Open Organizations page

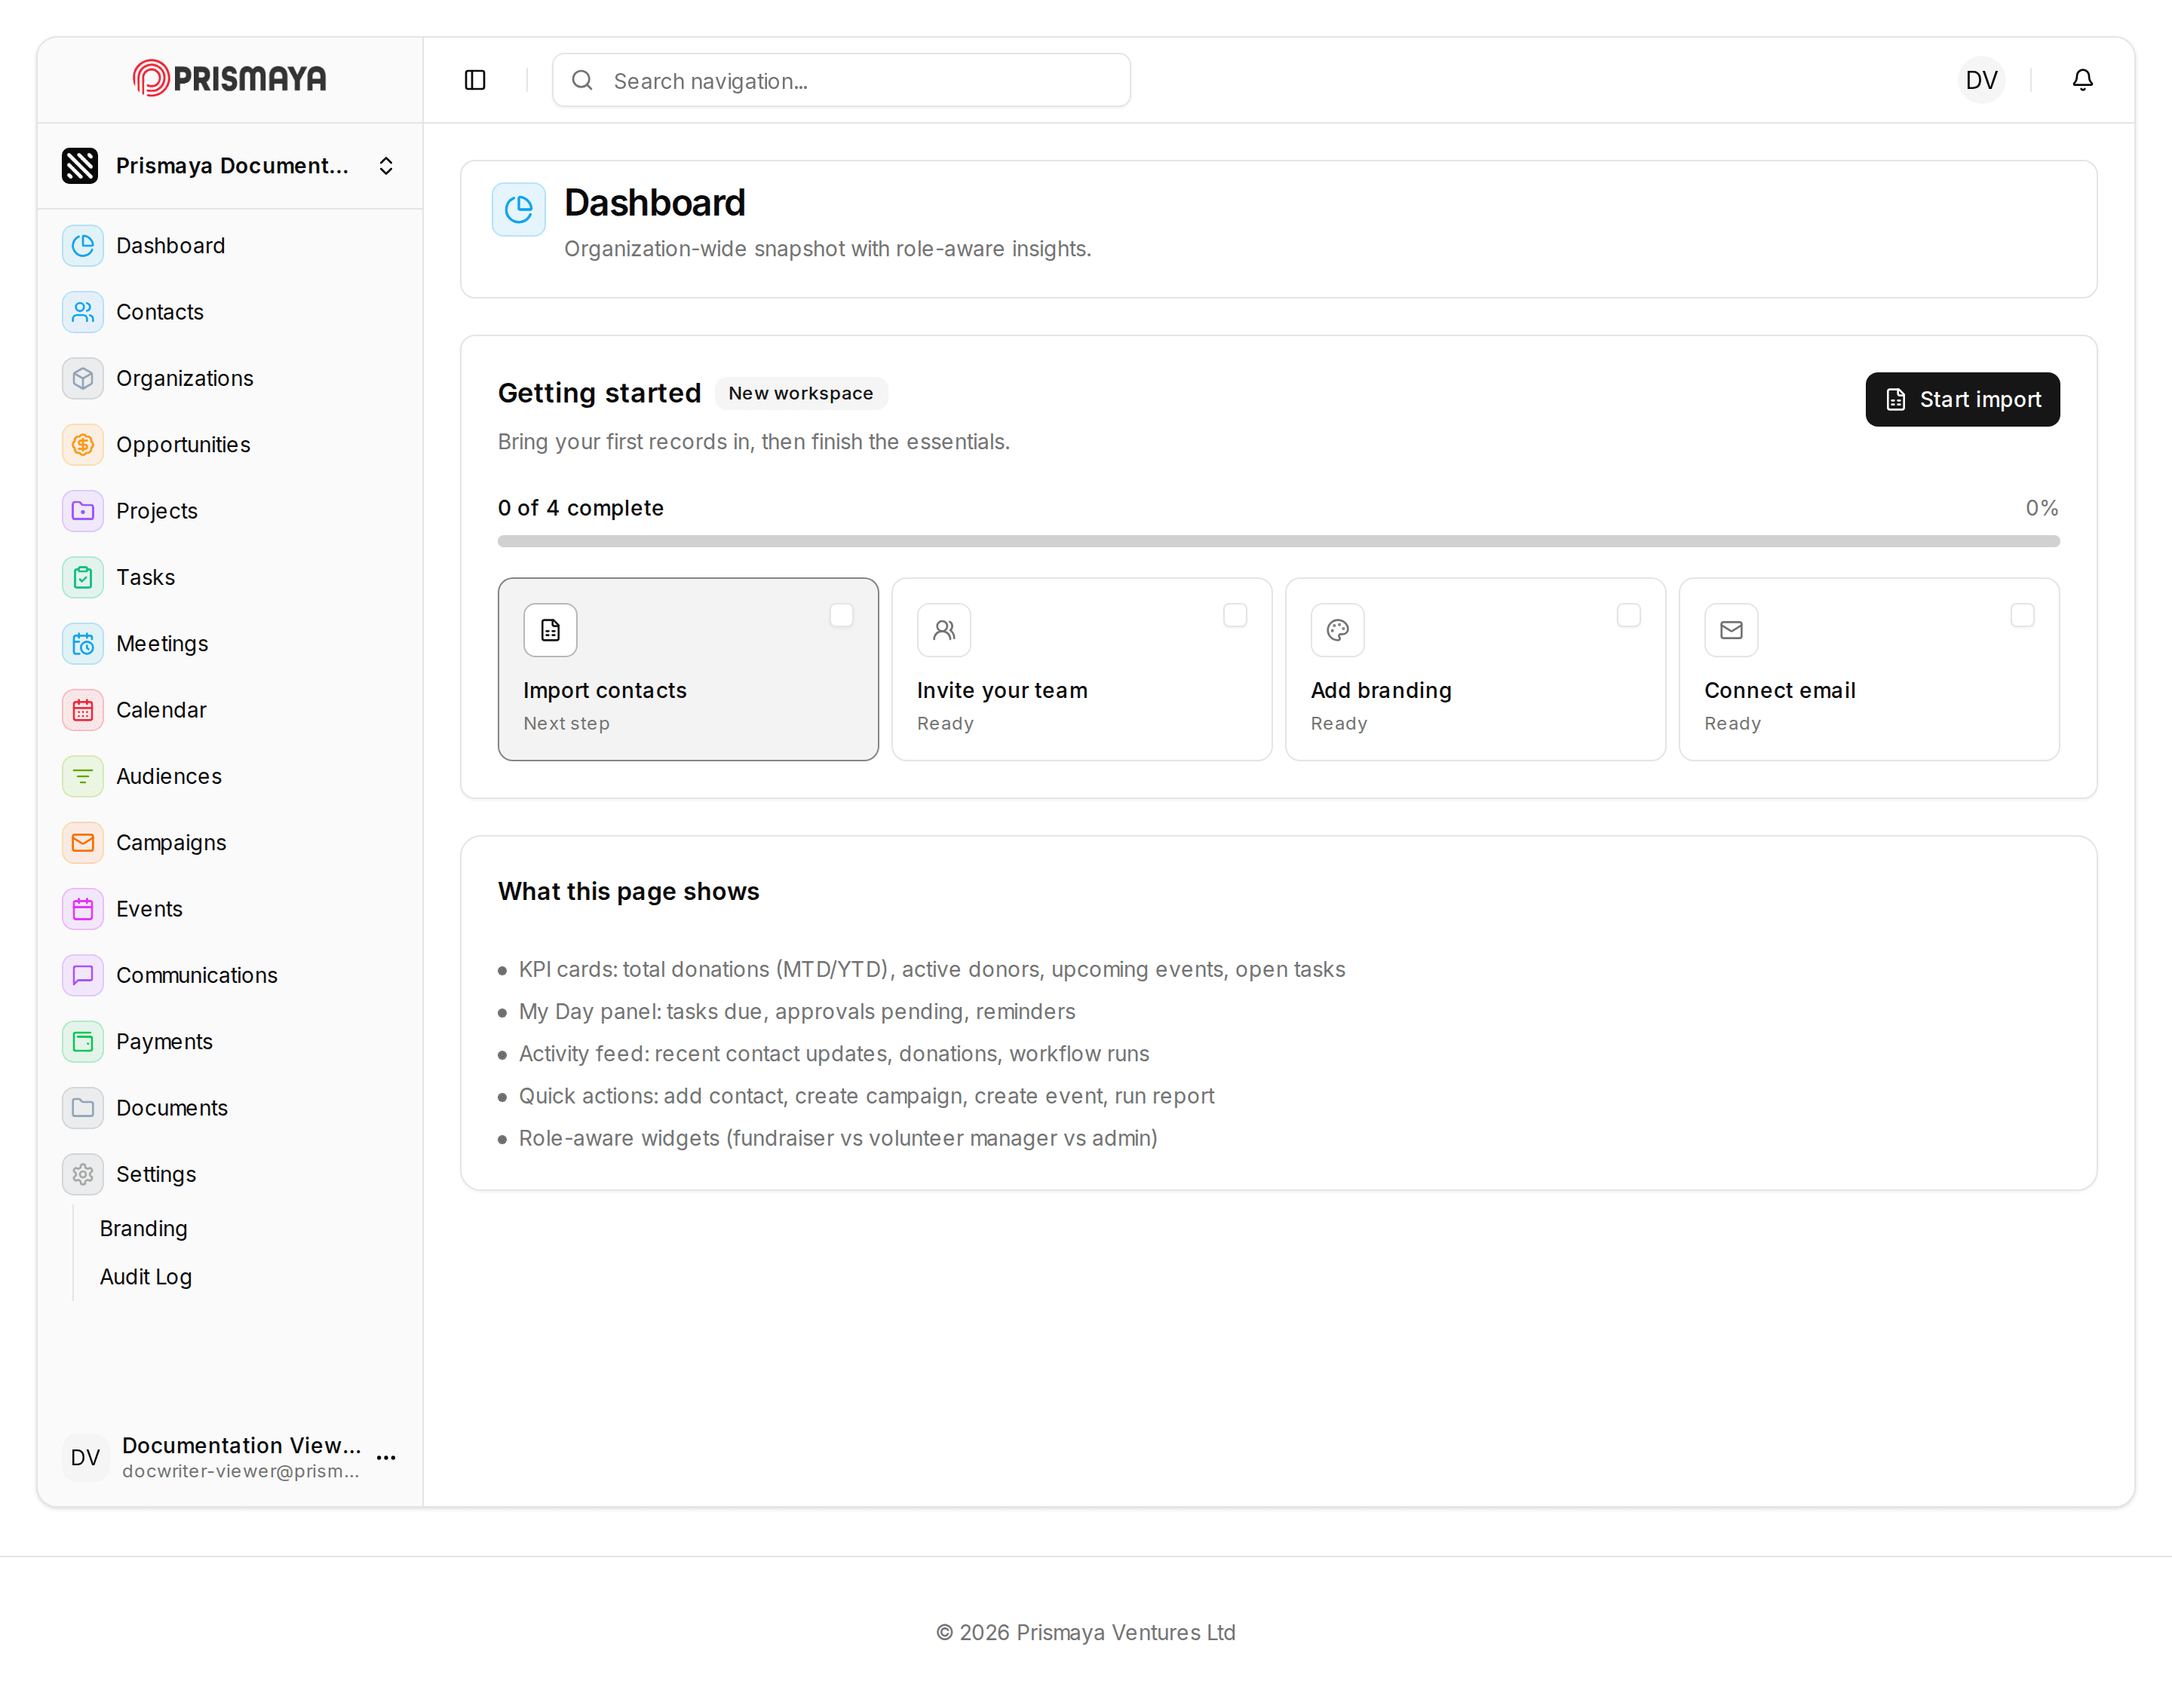(x=230, y=378)
